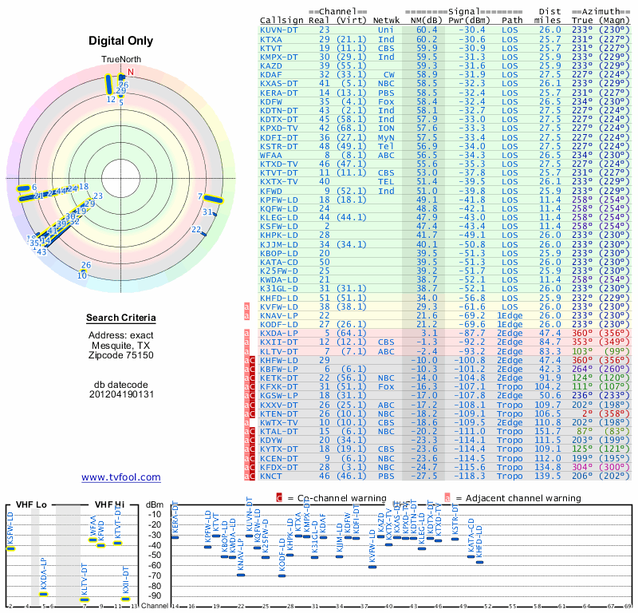The image size is (638, 613).
Task: Click KDAF callsign in the table
Action: (271, 74)
